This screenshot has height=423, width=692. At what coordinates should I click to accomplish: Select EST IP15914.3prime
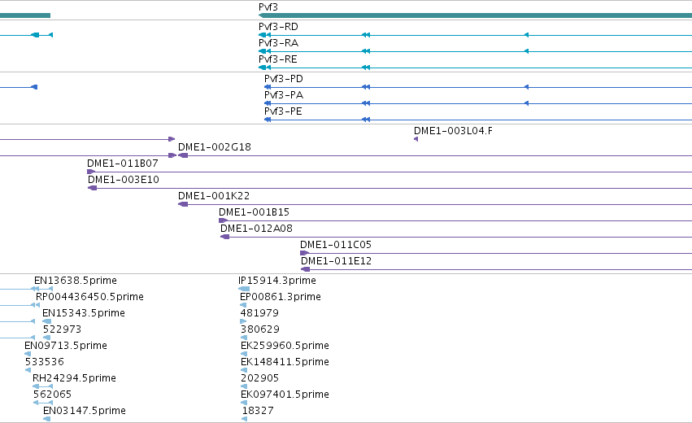click(277, 281)
